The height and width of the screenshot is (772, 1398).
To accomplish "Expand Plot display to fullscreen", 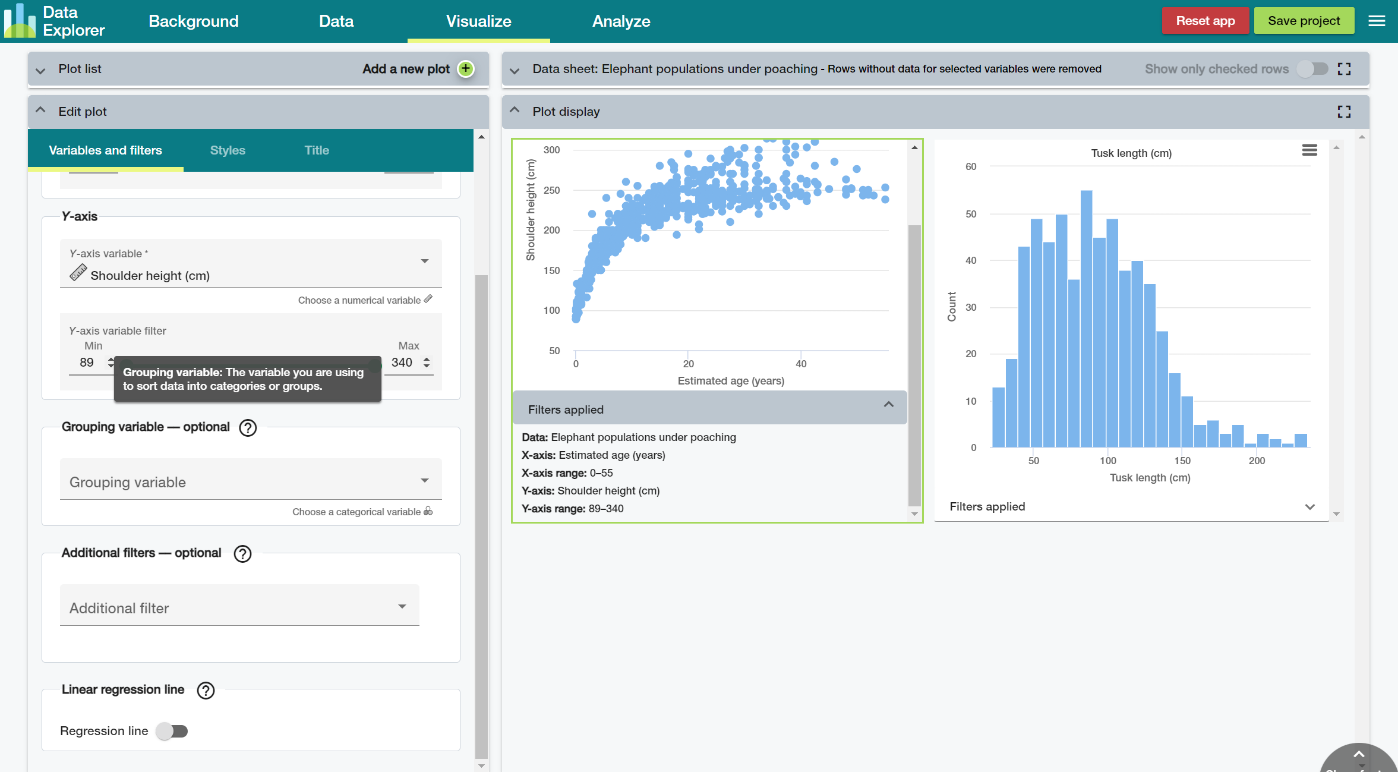I will point(1344,112).
